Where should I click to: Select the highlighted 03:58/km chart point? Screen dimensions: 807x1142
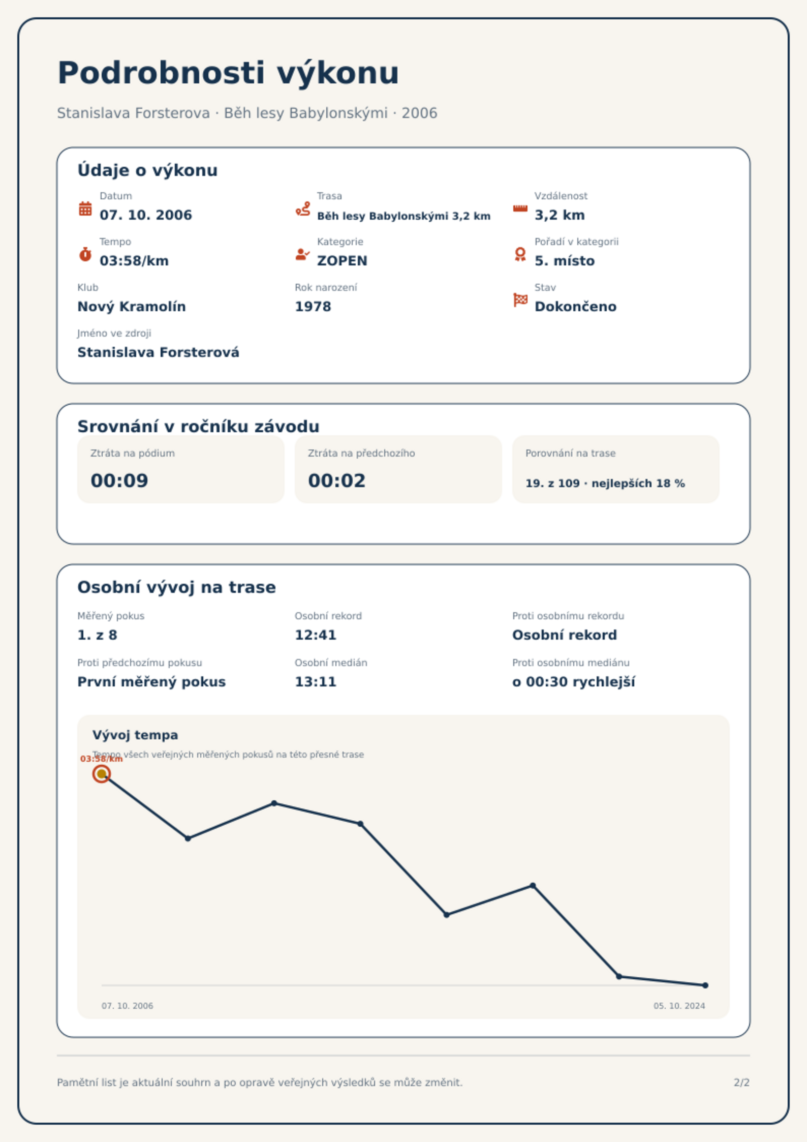pyautogui.click(x=102, y=774)
